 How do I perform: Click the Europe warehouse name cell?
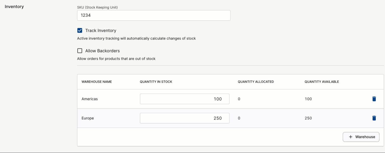pyautogui.click(x=88, y=118)
